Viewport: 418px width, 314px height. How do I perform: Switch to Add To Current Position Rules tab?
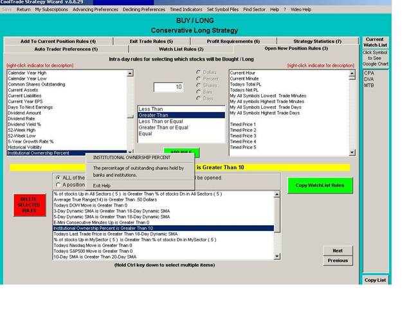58,41
